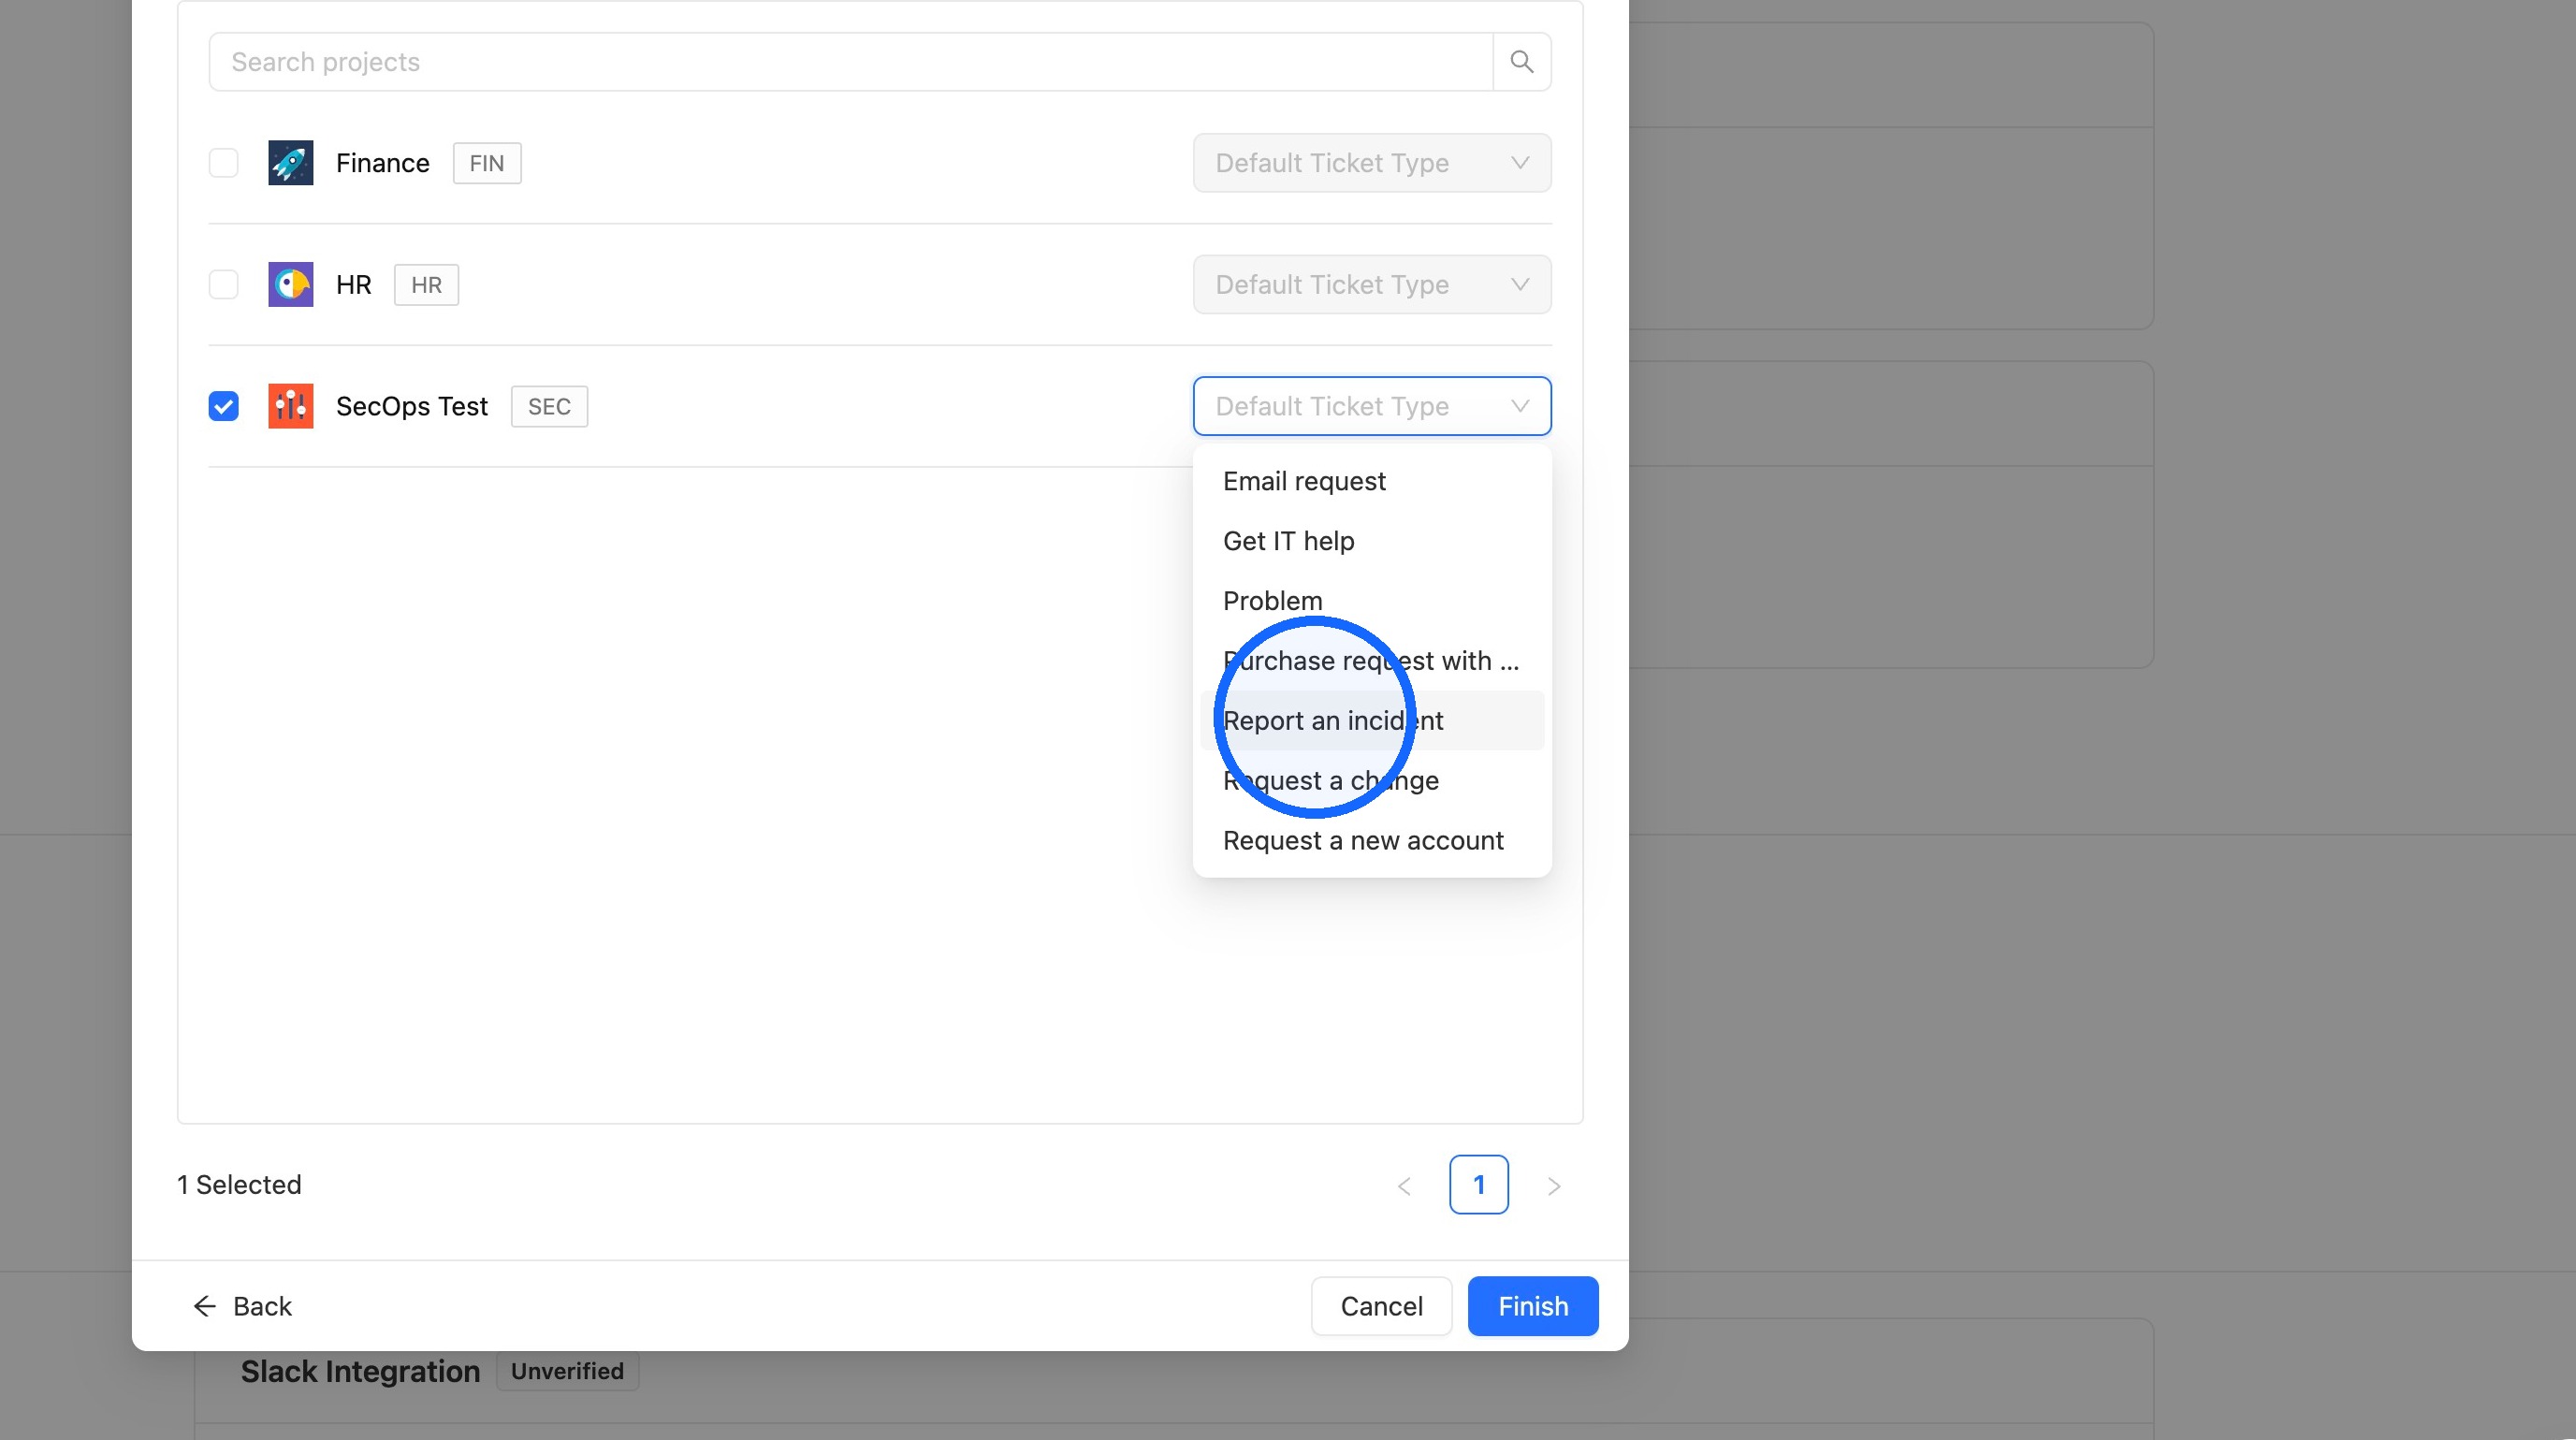The width and height of the screenshot is (2576, 1440).
Task: Click the search magnifier icon
Action: pyautogui.click(x=1521, y=62)
